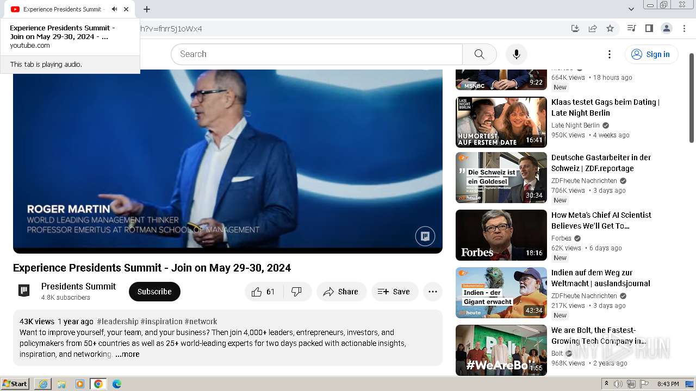Click the YouTube search field
The width and height of the screenshot is (696, 391).
point(317,54)
